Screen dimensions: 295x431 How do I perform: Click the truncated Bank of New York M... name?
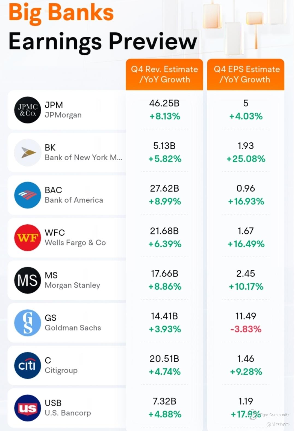[84, 157]
